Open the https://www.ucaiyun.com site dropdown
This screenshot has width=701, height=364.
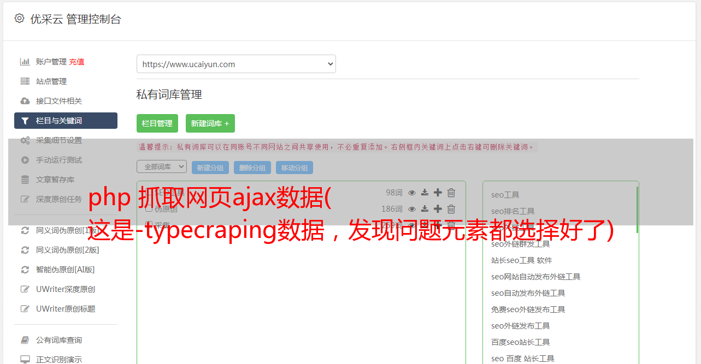tap(236, 64)
